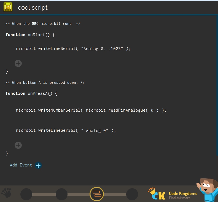This screenshot has height=202, width=218.
Task: Select the "Analog 0...1023" string value
Action: point(102,49)
